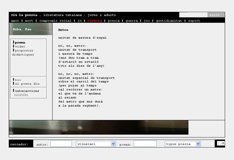The width and height of the screenshot is (234, 160).
Task: Click the poem title Metro
Action: click(x=63, y=30)
